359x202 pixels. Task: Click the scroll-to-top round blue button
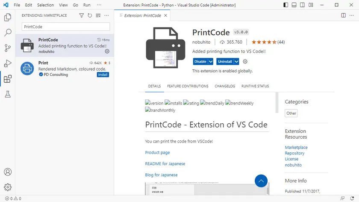tap(261, 181)
